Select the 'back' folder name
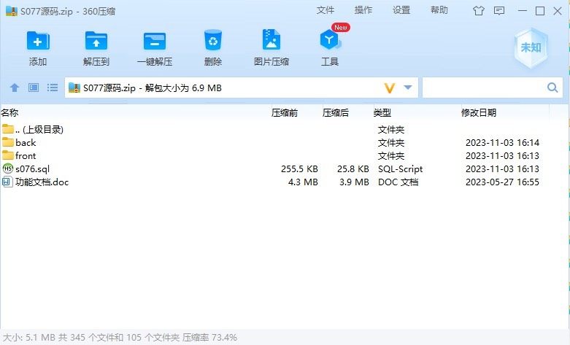Screen dimensions: 570x345 pos(26,142)
